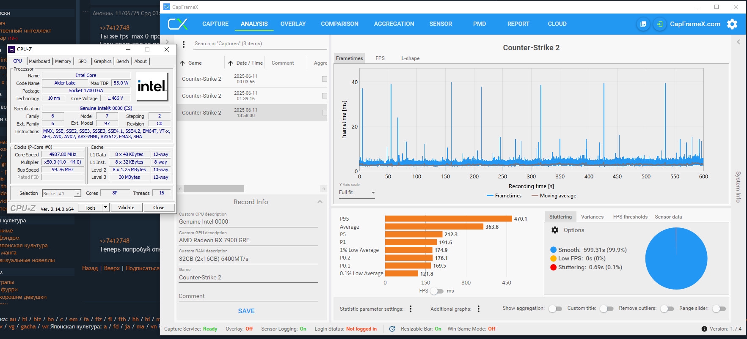
Task: Expand the System Info side panel chevron
Action: click(738, 42)
